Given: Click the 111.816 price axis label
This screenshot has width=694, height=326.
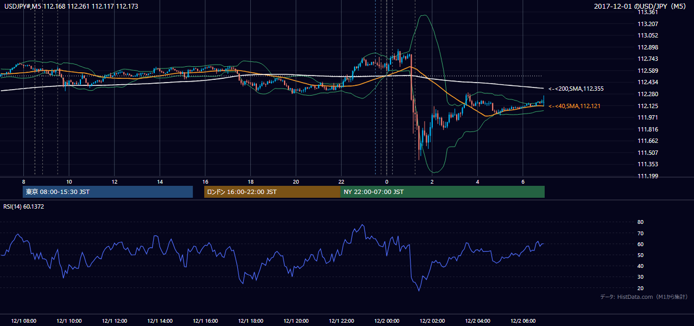Looking at the screenshot, I should click(647, 129).
